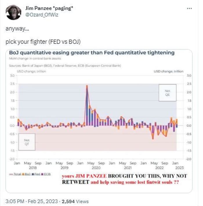Click the Total legend line marker

(x=11, y=174)
